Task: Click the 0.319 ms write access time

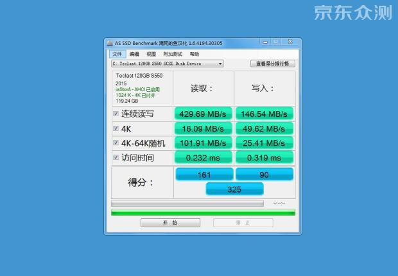Action: point(264,158)
